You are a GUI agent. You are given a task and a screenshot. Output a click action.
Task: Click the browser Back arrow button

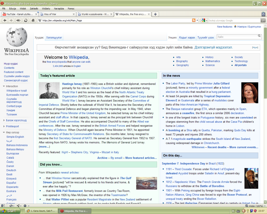[x=5, y=20]
